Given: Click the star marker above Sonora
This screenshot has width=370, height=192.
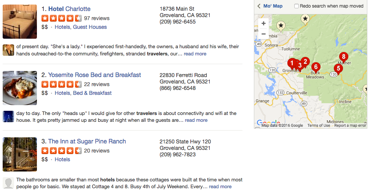Looking at the screenshot, I should (281, 26).
